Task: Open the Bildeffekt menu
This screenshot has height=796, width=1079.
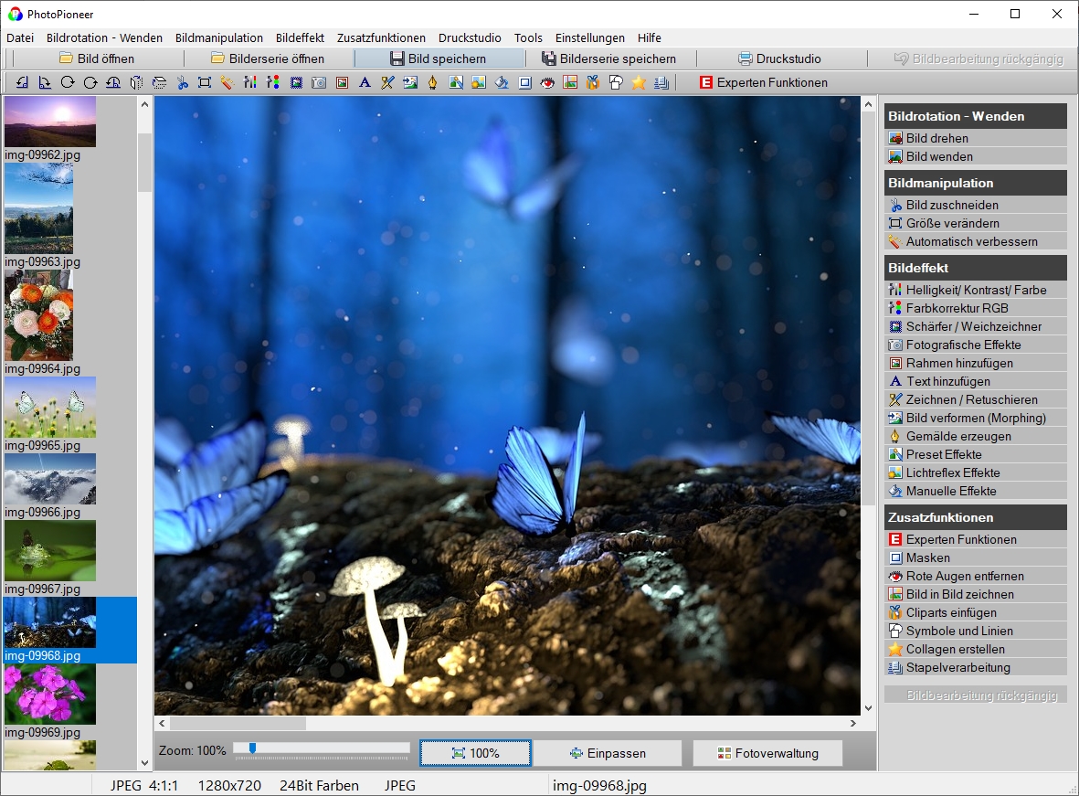Action: (300, 37)
